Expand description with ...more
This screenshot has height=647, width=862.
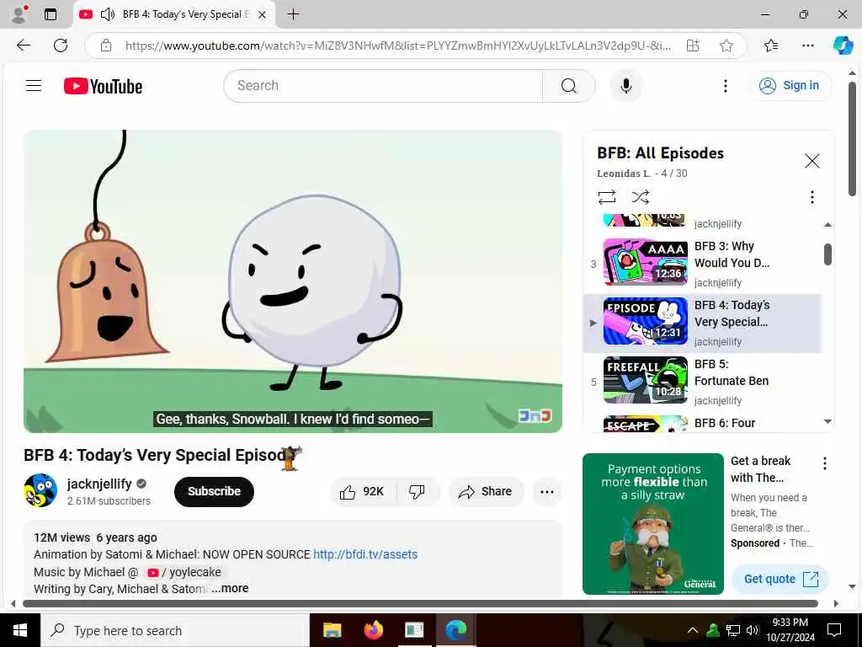point(230,588)
